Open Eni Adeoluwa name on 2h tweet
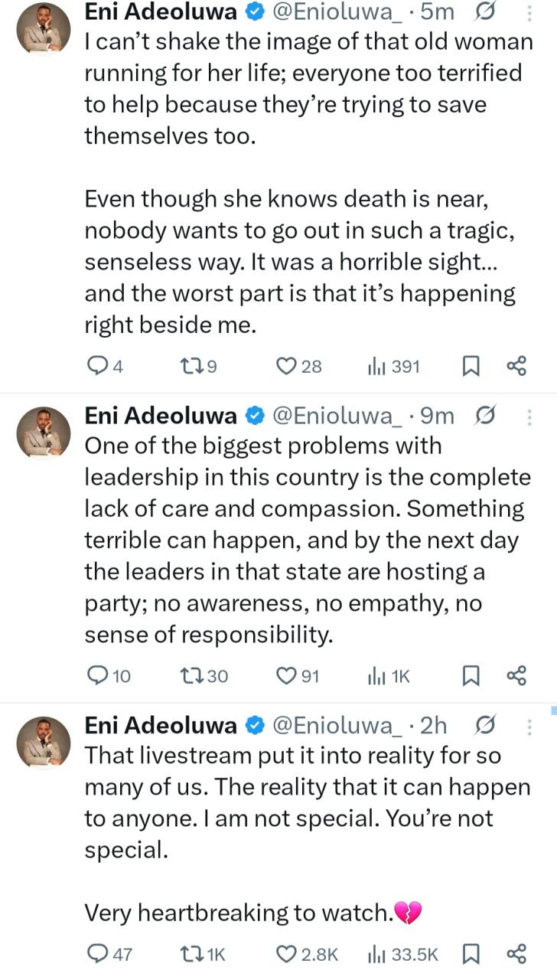Viewport: 557px width, 980px height. tap(161, 725)
